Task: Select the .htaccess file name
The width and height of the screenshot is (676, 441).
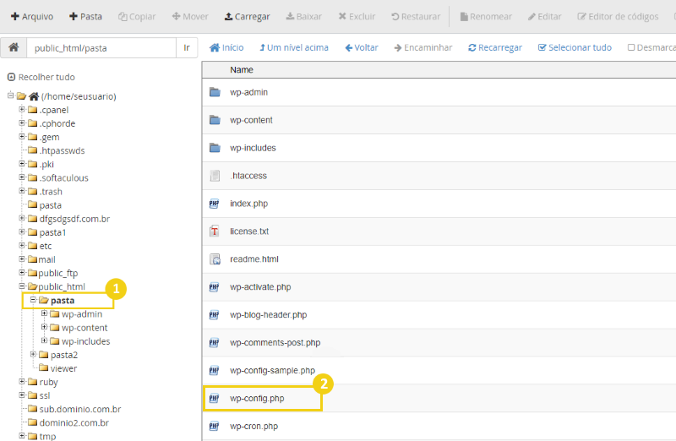Action: (x=248, y=176)
